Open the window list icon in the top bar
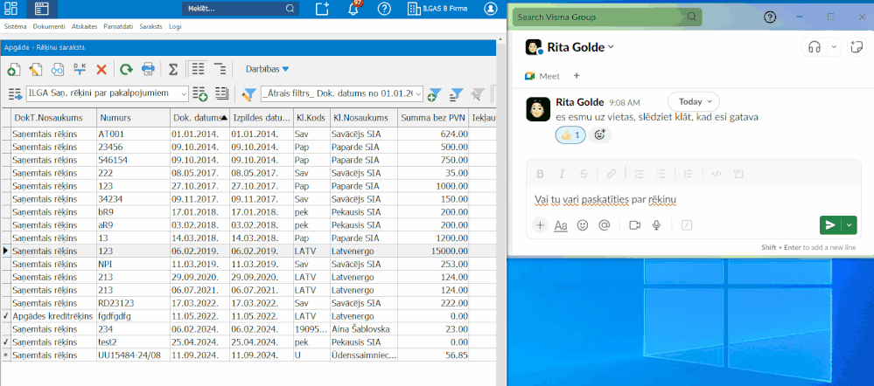The height and width of the screenshot is (386, 874). (42, 9)
